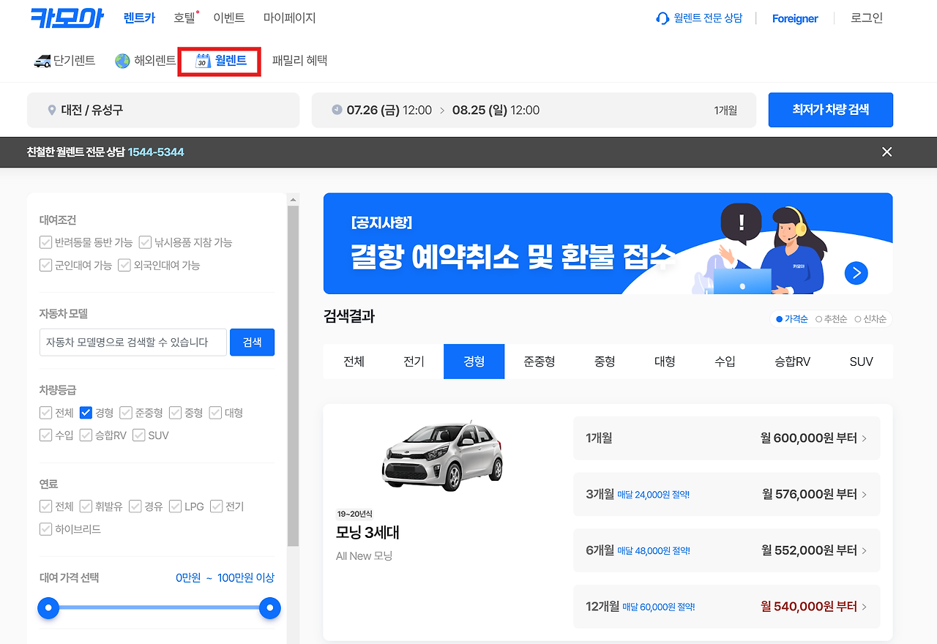Call consultation number 1544-5344

pos(156,152)
